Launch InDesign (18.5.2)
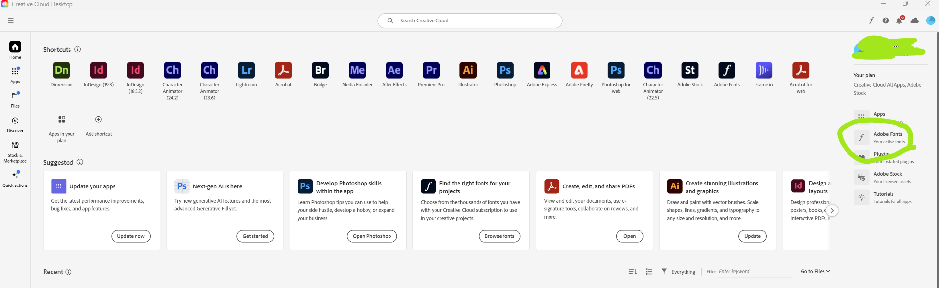The image size is (939, 288). (x=136, y=70)
